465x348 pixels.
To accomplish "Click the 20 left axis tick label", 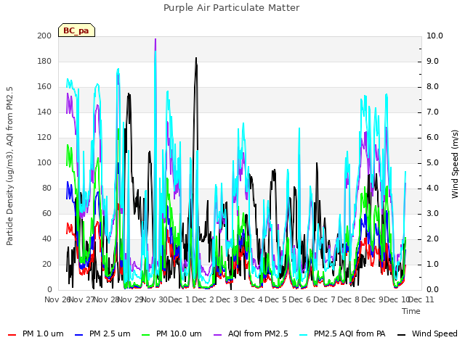I will (46, 264).
